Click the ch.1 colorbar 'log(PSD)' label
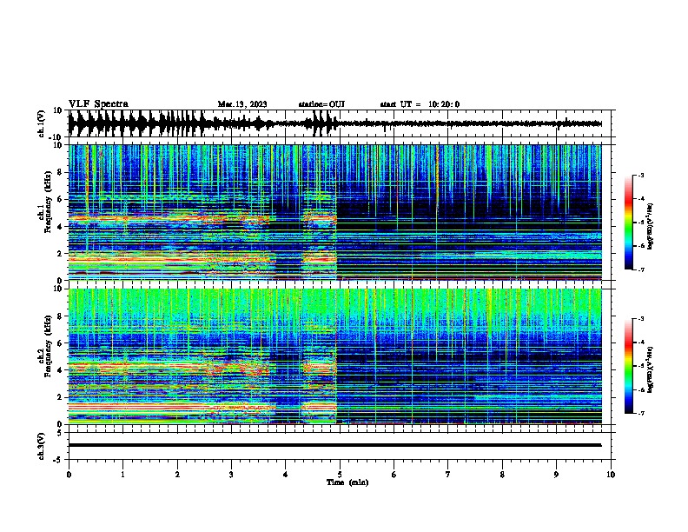 coord(651,227)
